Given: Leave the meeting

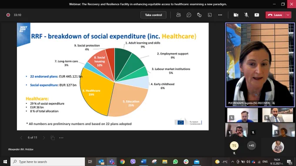Looking at the screenshot, I should pos(275,15).
